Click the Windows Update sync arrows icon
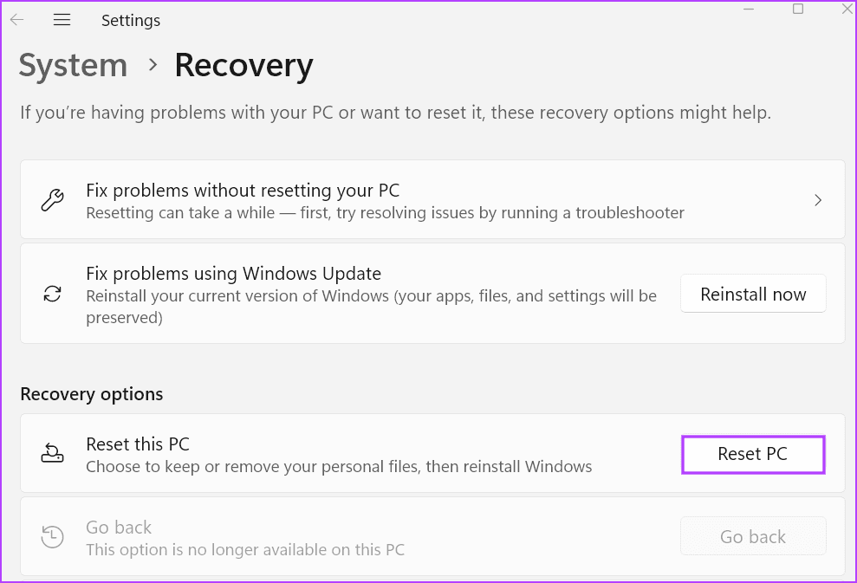Viewport: 857px width, 583px height. pos(52,295)
